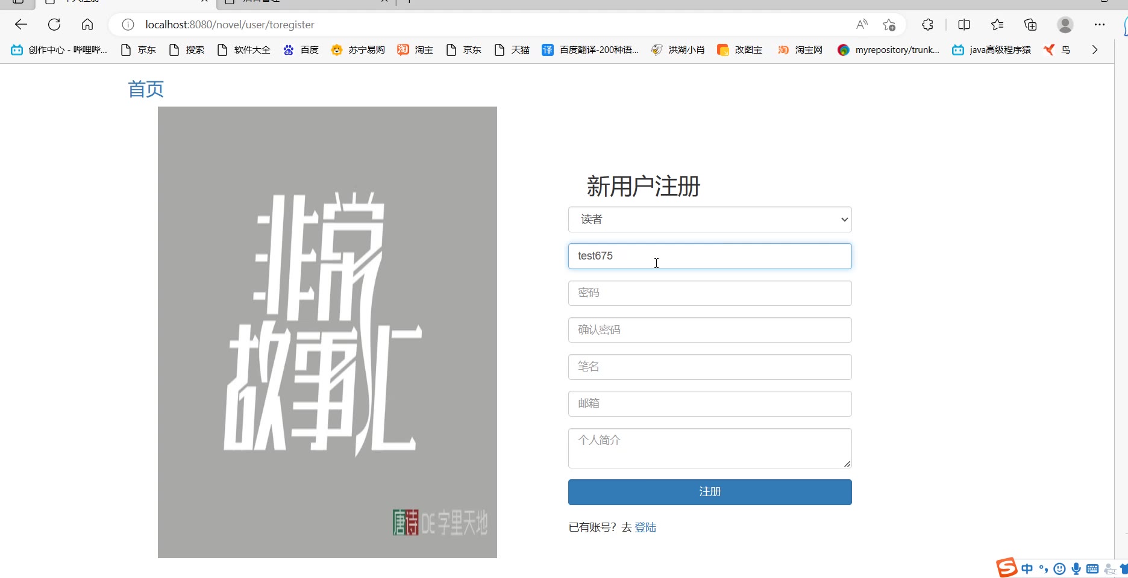This screenshot has width=1128, height=578.
Task: Add this page to favorites star icon
Action: [x=889, y=25]
